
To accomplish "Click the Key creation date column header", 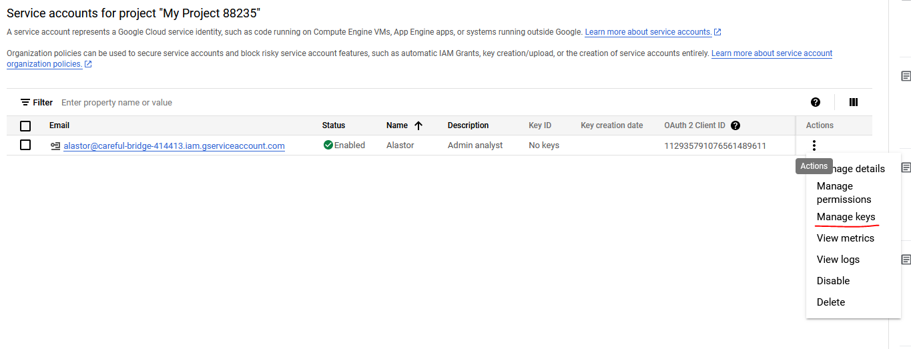I will [612, 125].
